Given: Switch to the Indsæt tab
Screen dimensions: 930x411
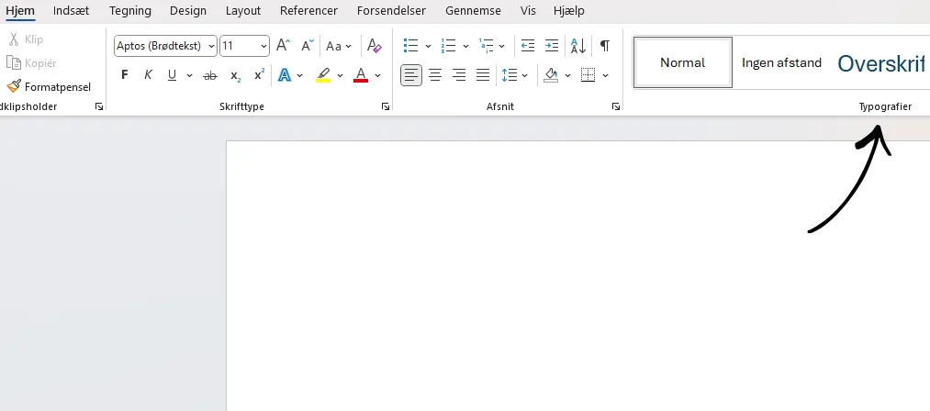Looking at the screenshot, I should pyautogui.click(x=72, y=11).
